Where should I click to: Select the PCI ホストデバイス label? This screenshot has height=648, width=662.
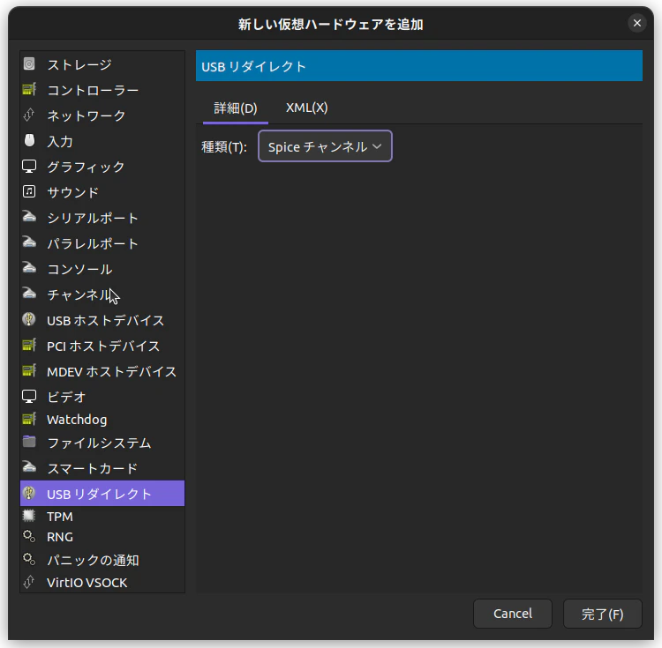(x=103, y=346)
